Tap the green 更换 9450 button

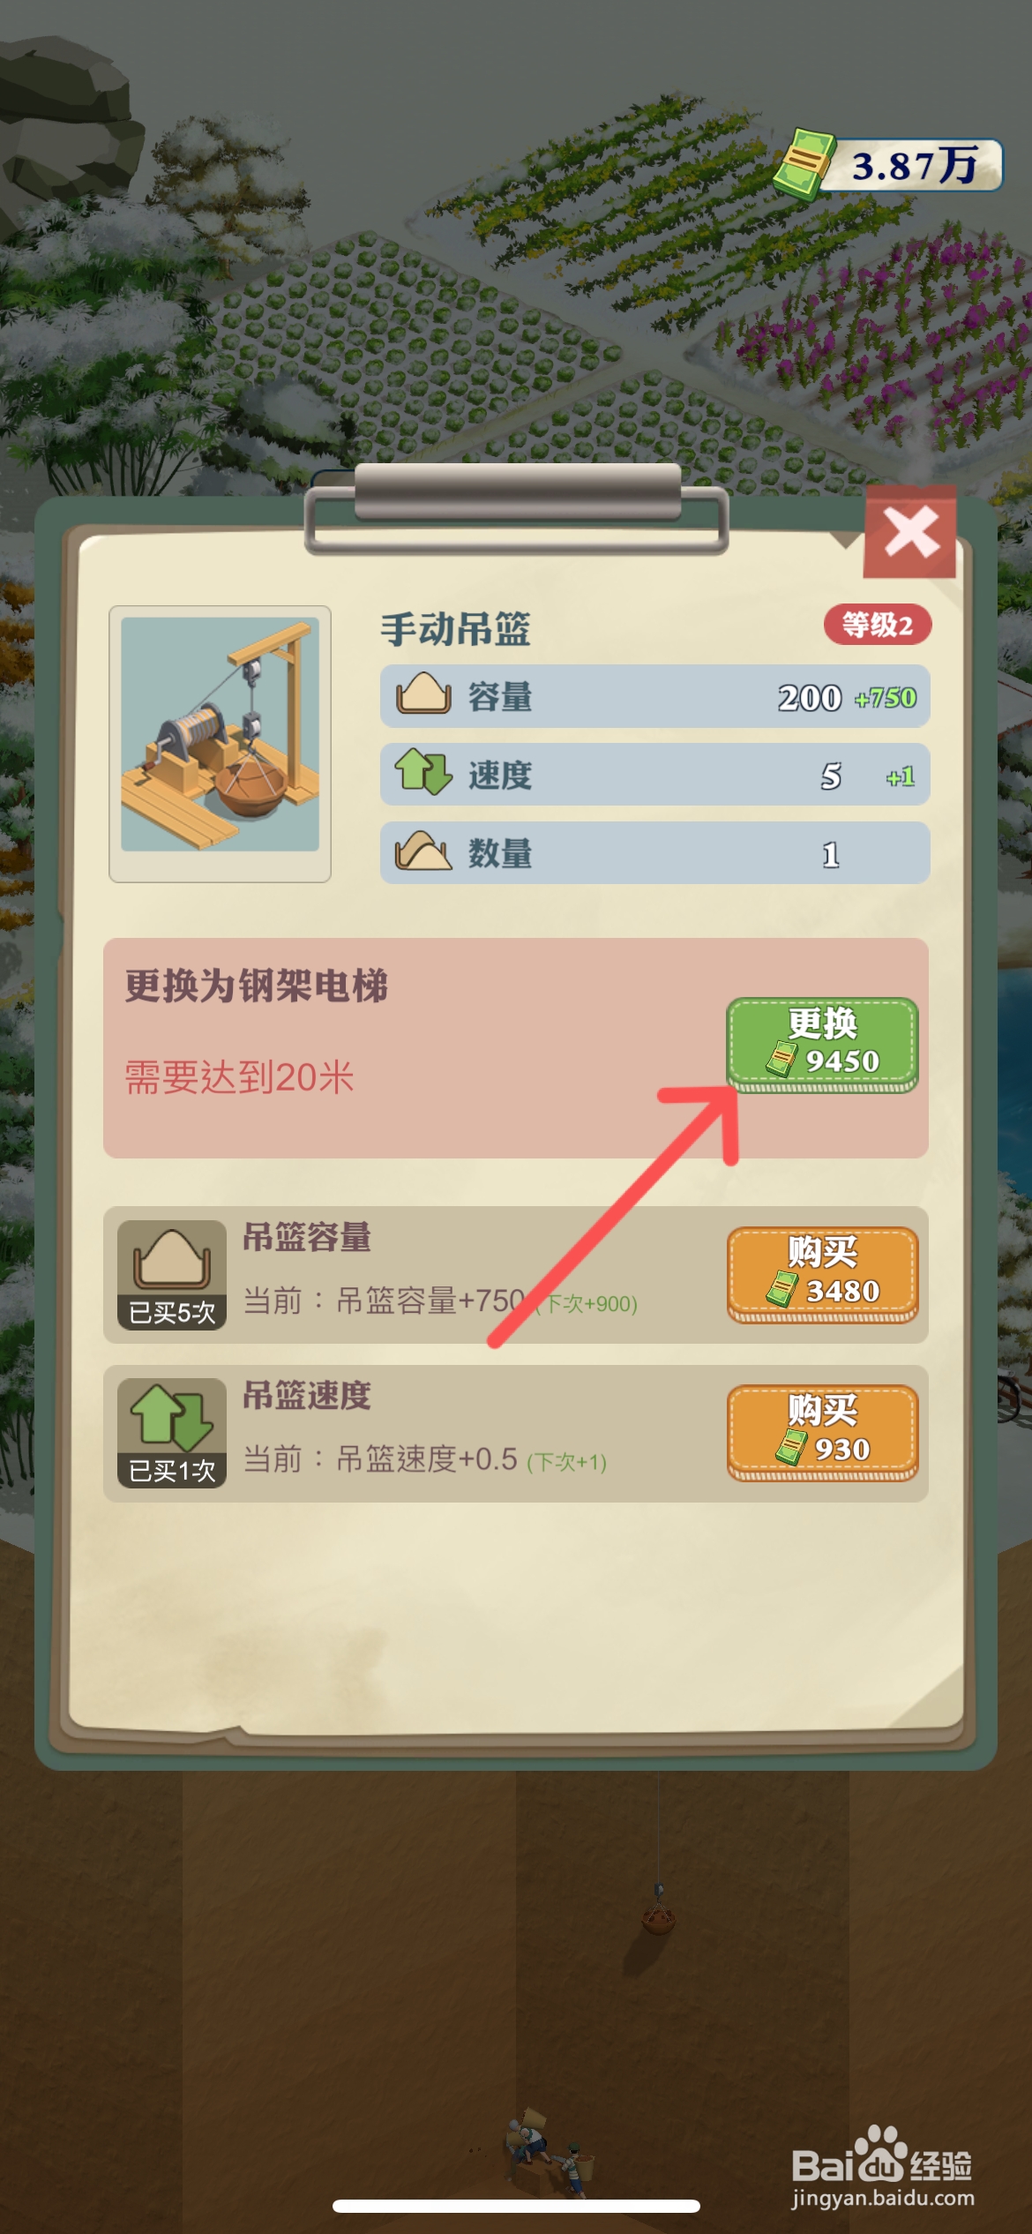(822, 1044)
